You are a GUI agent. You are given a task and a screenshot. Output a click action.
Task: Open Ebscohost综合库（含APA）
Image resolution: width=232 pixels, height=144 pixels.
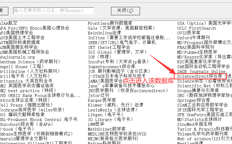tap(27, 124)
